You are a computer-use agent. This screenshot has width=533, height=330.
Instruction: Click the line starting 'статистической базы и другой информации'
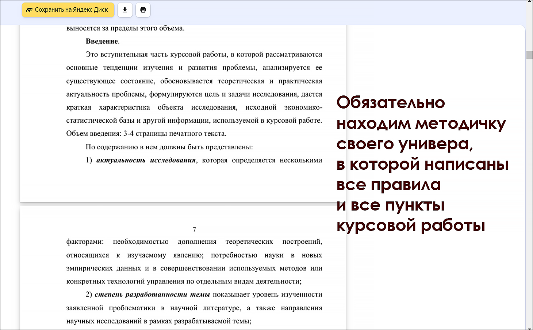[x=194, y=121]
